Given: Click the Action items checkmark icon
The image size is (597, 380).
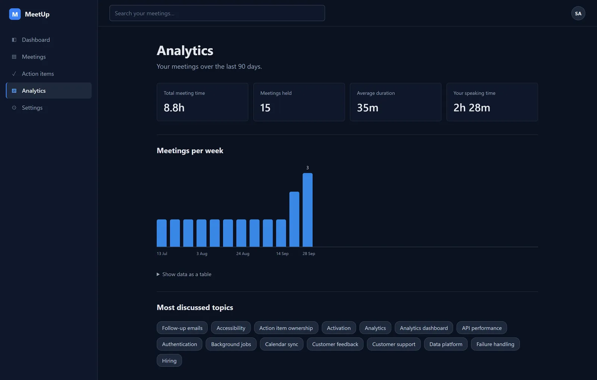Looking at the screenshot, I should (14, 74).
